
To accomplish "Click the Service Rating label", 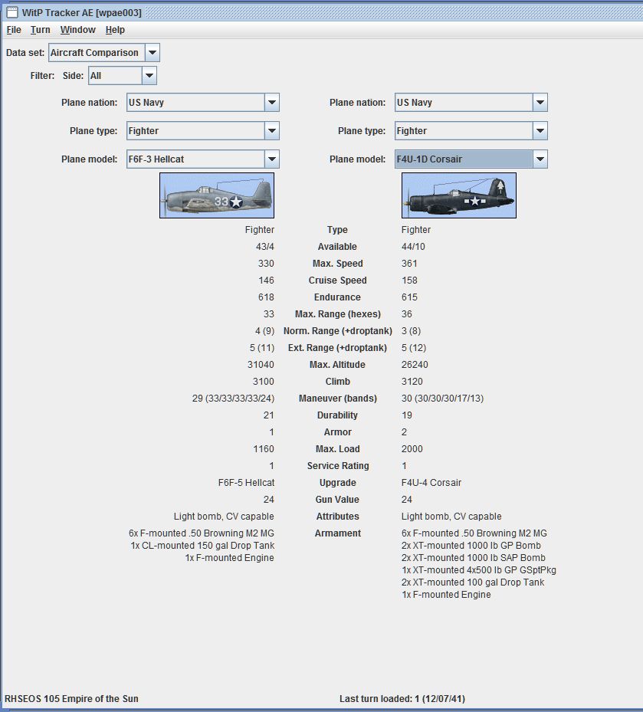I will point(338,466).
